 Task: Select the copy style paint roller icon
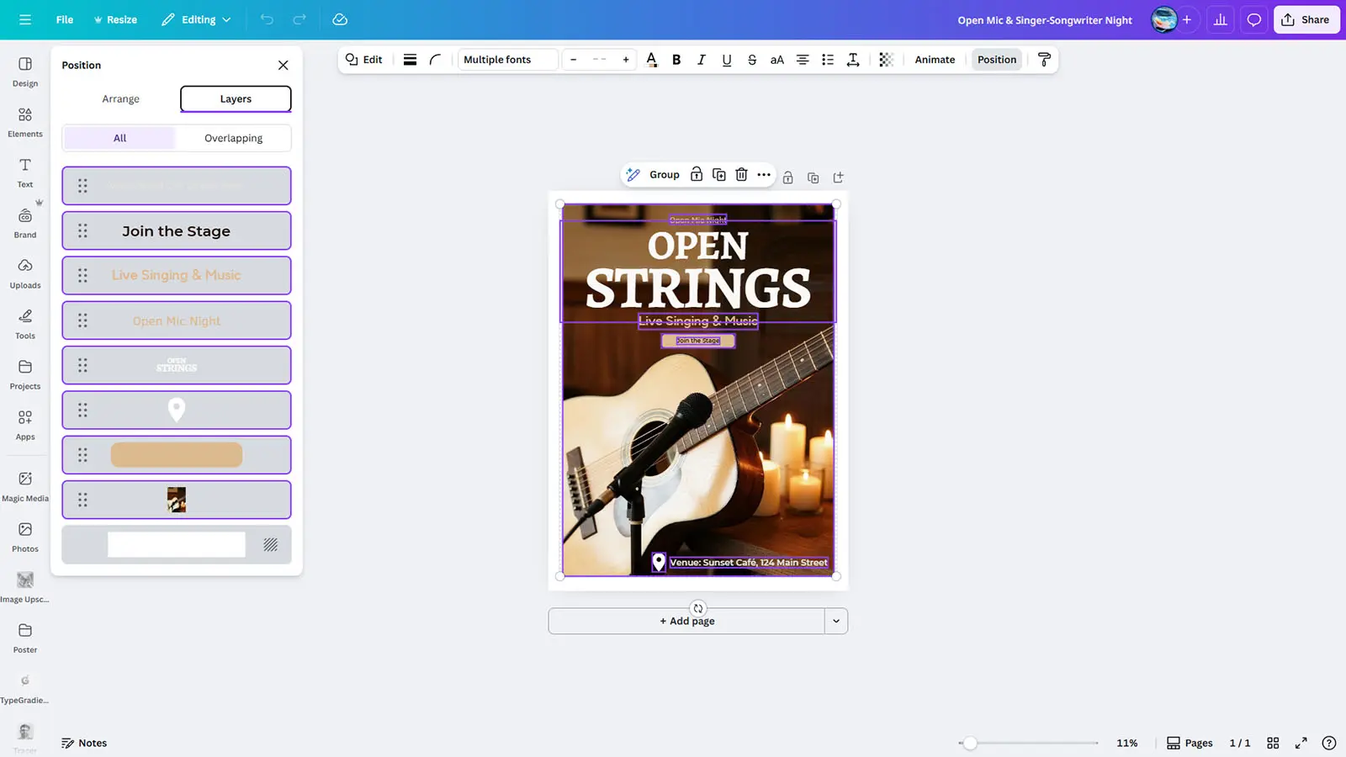1044,60
